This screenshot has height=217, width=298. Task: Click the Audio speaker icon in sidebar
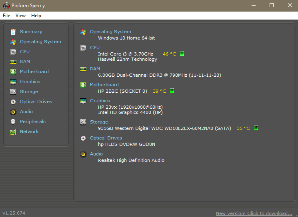pyautogui.click(x=13, y=111)
